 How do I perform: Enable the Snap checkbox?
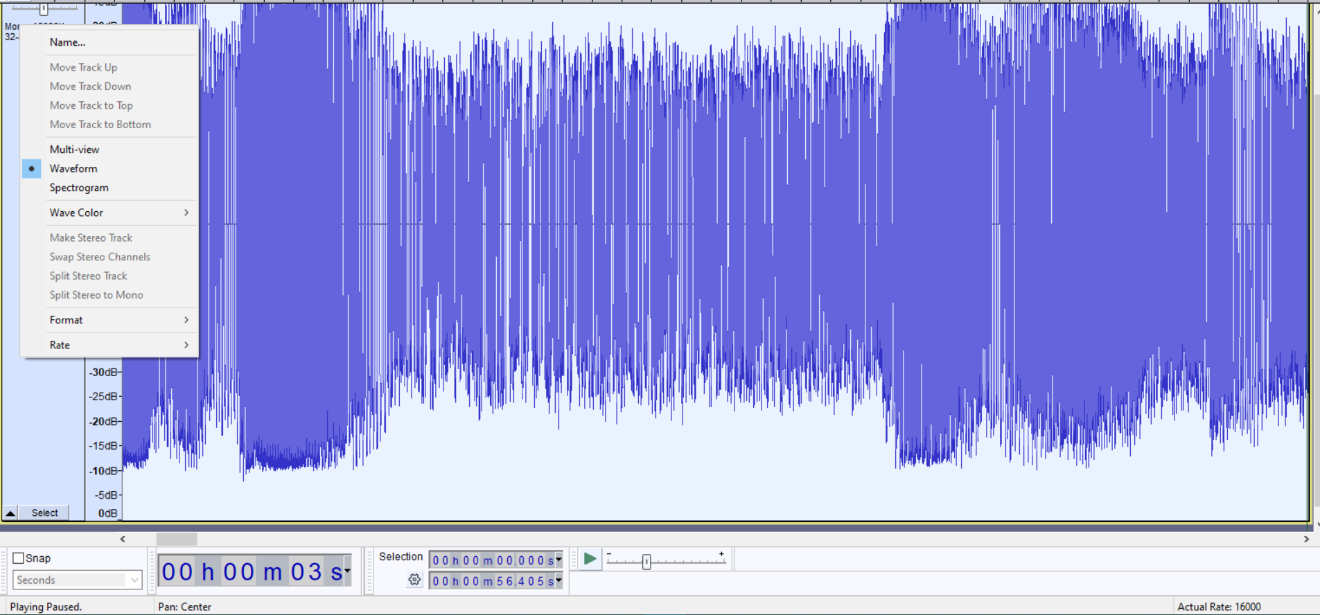click(x=19, y=558)
